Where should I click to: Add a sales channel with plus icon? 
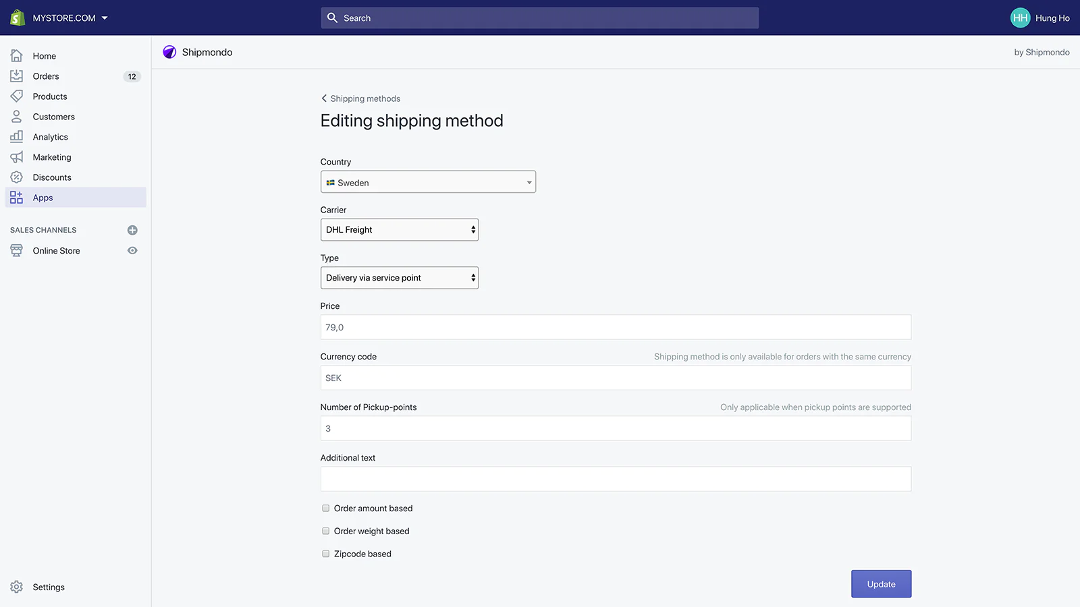click(x=132, y=230)
